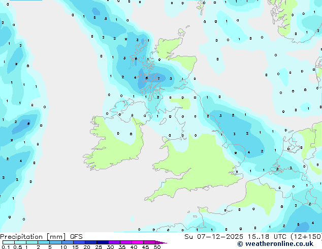Viewport: 322px width, 249px height.
Task: Click the '0.1' legend scale label
Action: click(6, 247)
